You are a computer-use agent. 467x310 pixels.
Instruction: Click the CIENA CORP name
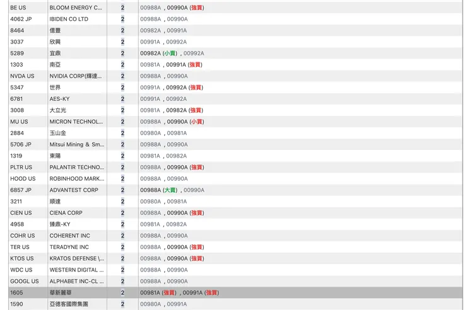click(66, 213)
